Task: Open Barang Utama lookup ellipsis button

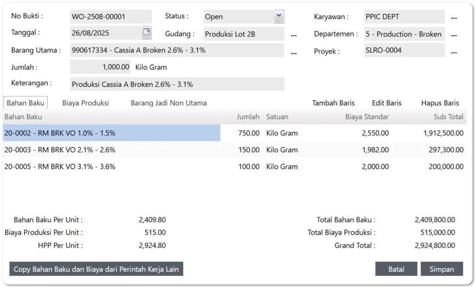Action: (294, 53)
